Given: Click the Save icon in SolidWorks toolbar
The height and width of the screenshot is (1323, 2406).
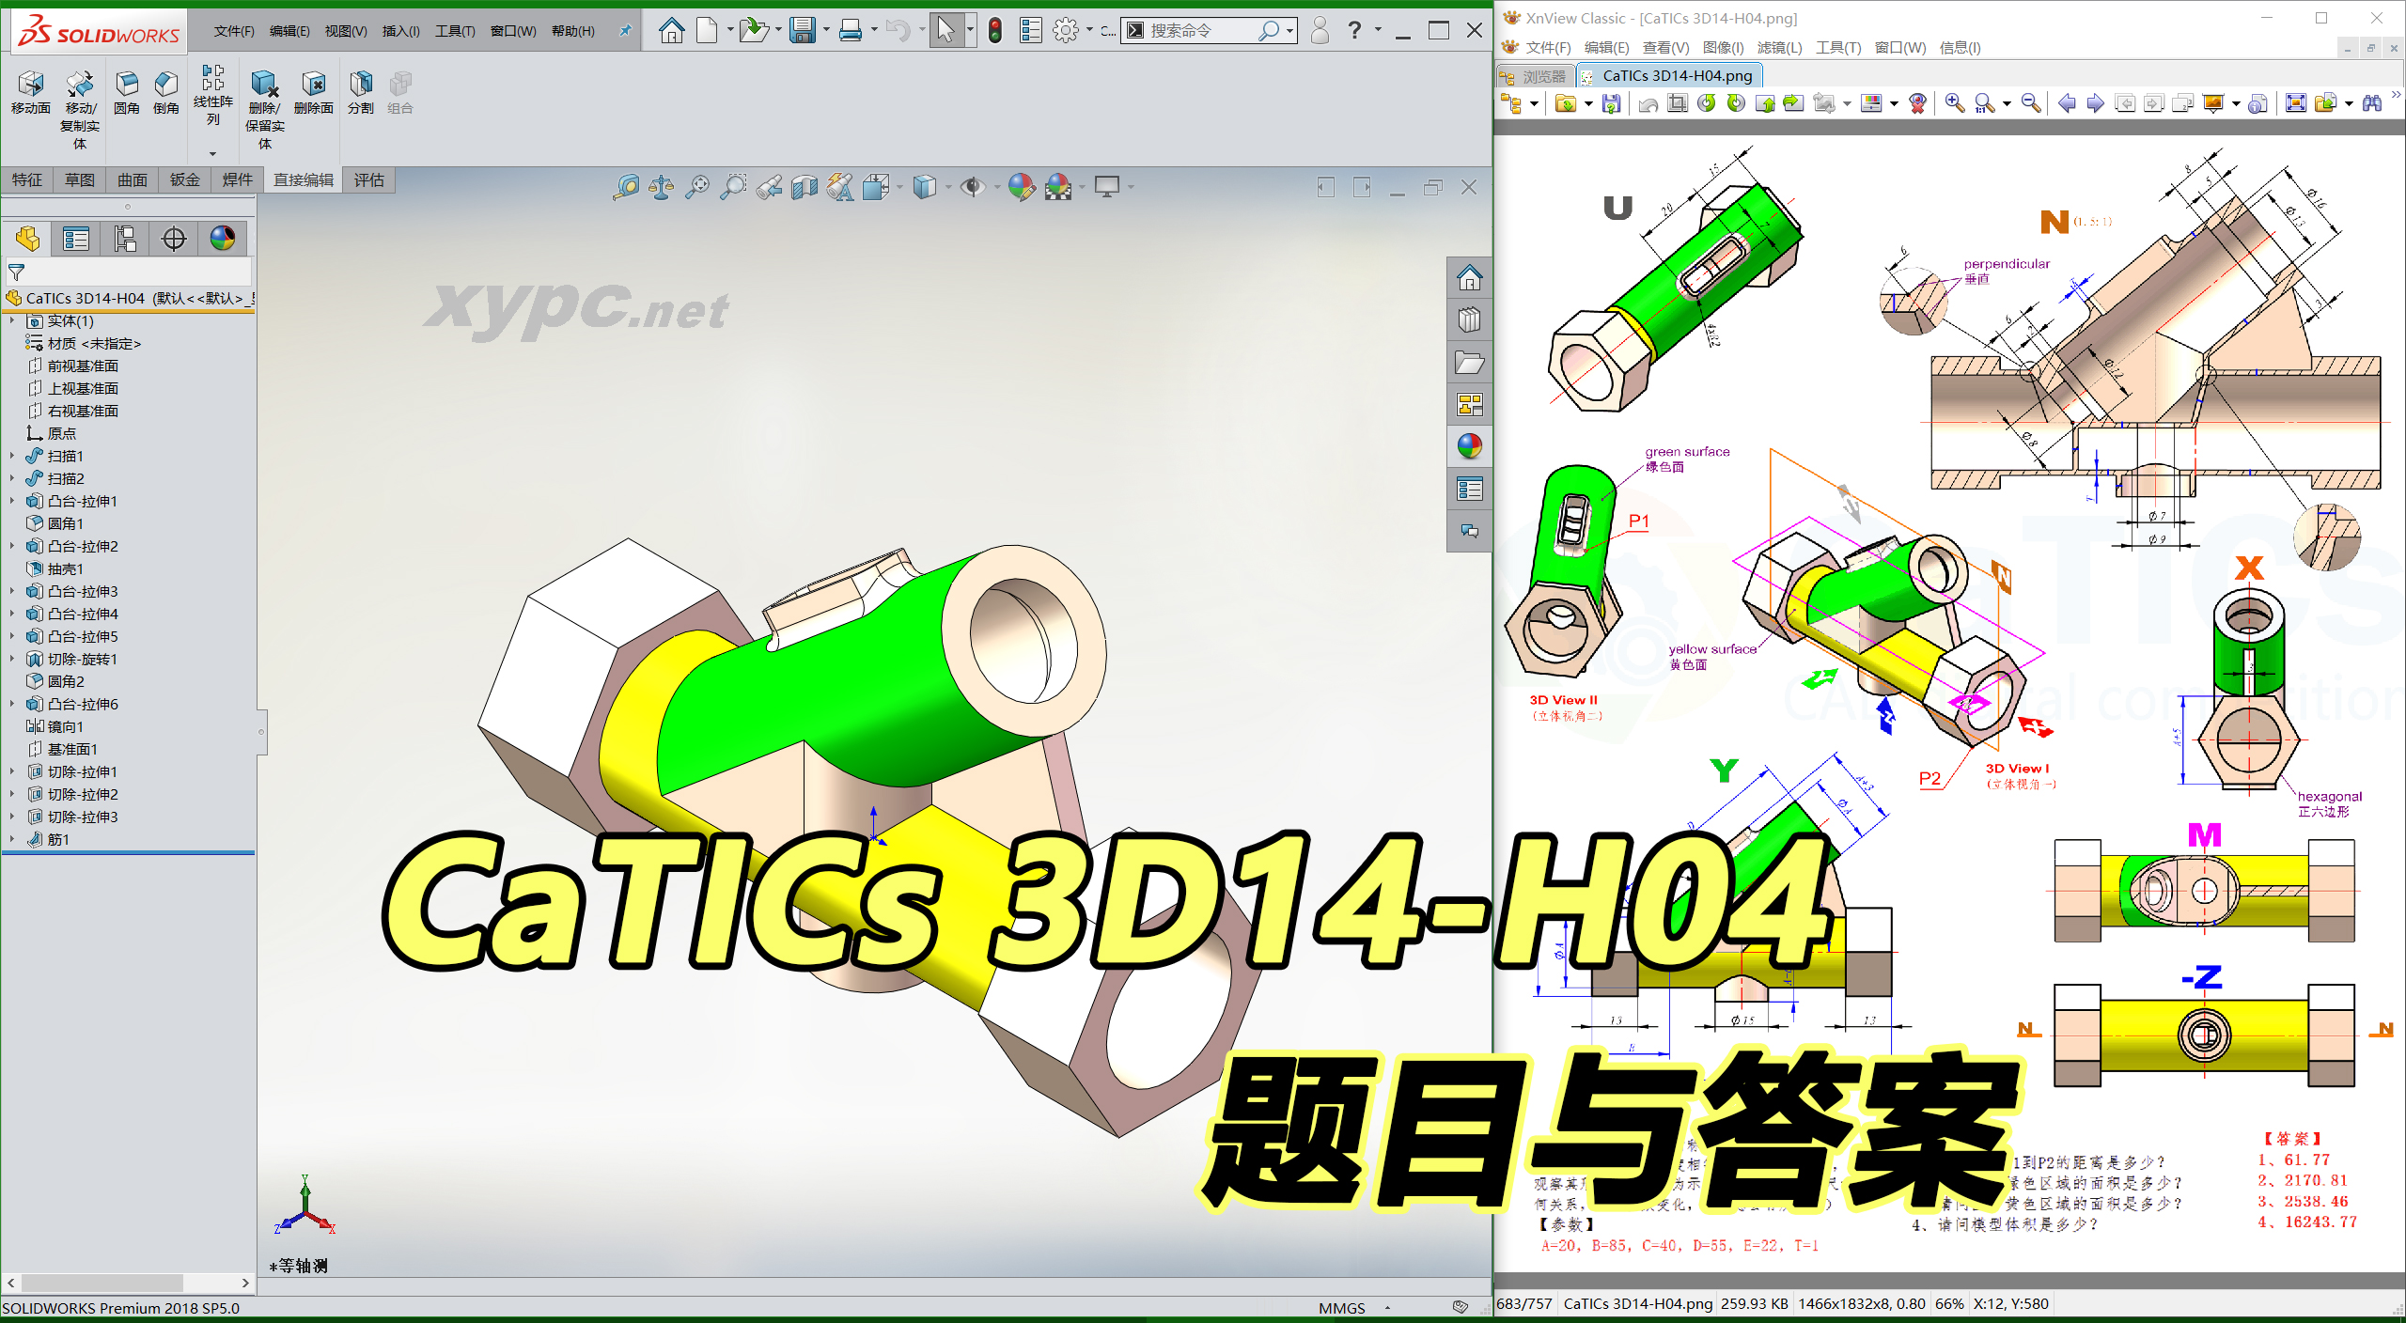Looking at the screenshot, I should click(x=802, y=31).
